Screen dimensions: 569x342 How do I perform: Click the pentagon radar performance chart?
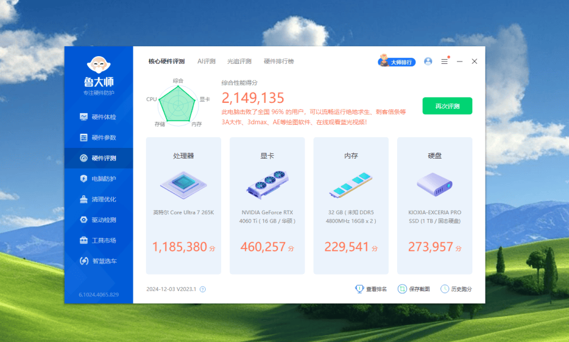(178, 105)
